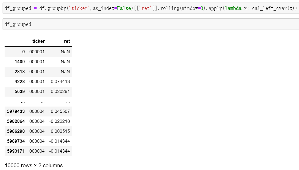Click the ret value -0.022218
Image resolution: width=299 pixels, height=170 pixels.
(59, 121)
